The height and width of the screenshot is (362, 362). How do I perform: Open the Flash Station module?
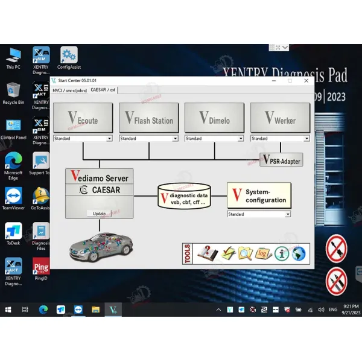tap(149, 118)
